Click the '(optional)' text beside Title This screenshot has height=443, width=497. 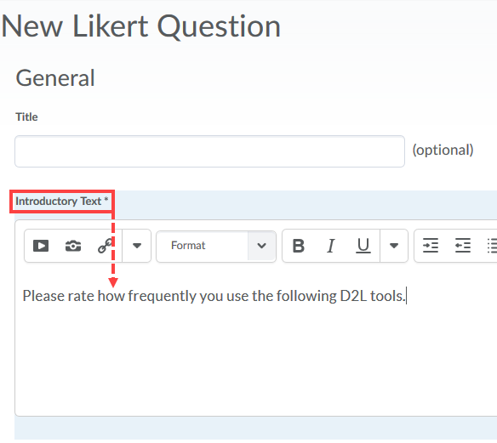pyautogui.click(x=443, y=150)
